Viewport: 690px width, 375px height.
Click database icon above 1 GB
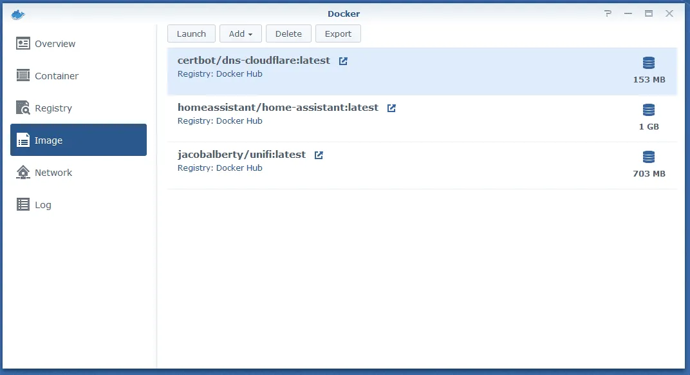tap(649, 110)
